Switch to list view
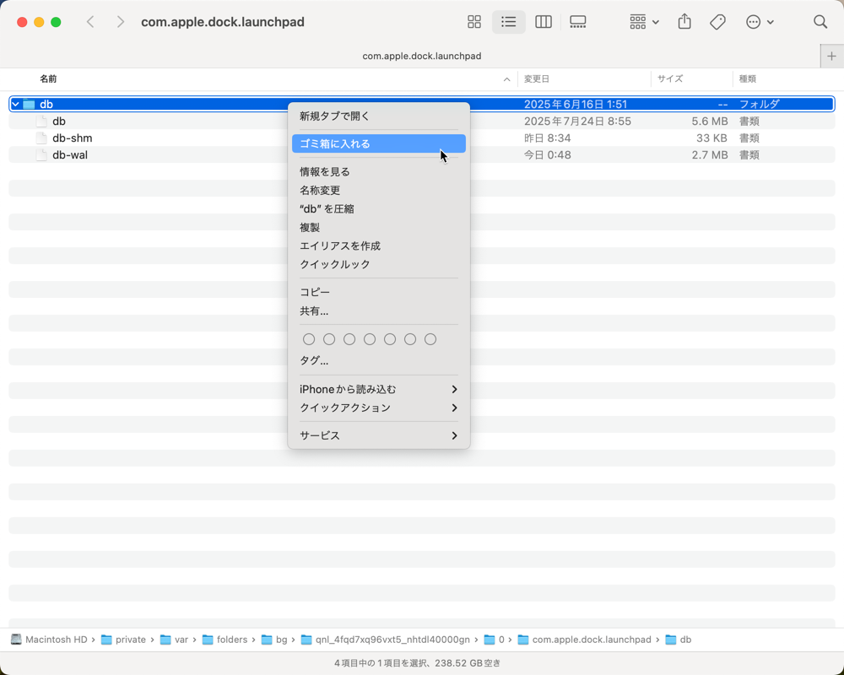Screen dimensions: 844x675 (509, 22)
